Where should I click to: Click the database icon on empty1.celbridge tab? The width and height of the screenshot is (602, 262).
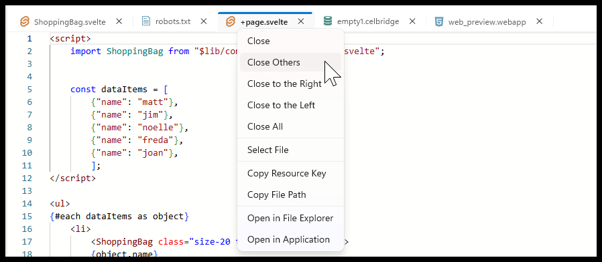328,21
